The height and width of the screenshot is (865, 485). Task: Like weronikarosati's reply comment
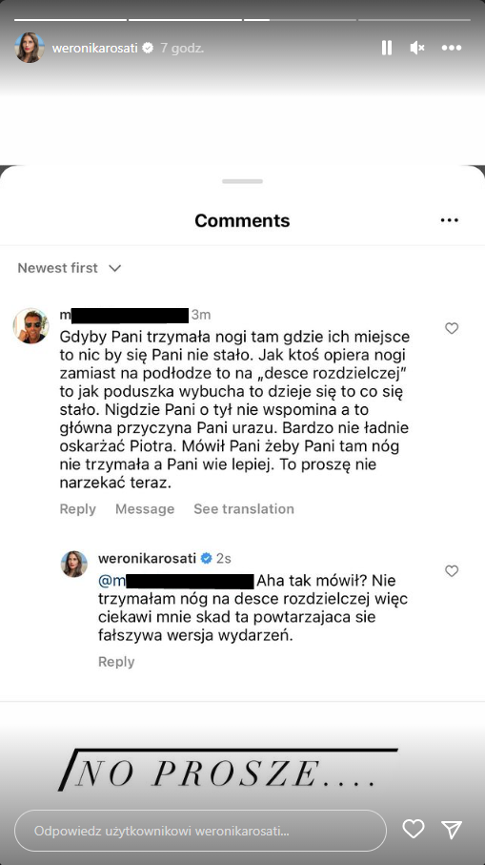[x=452, y=571]
